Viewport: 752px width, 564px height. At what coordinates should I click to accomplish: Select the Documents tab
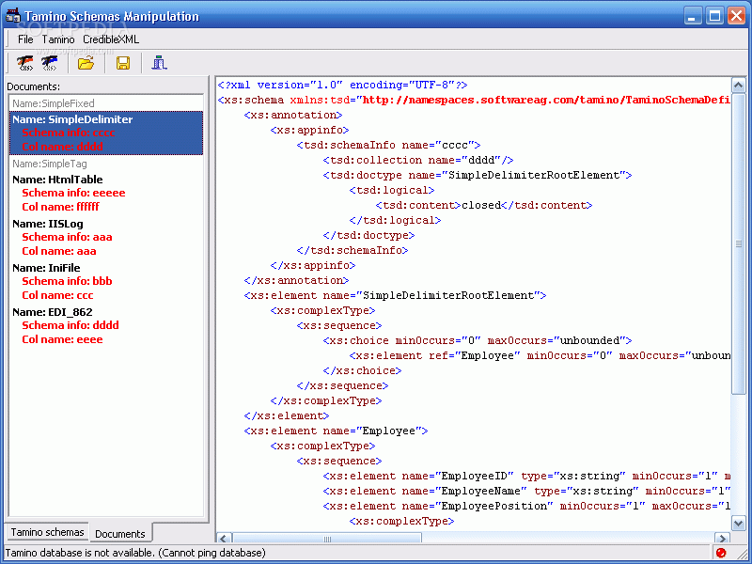tap(120, 533)
